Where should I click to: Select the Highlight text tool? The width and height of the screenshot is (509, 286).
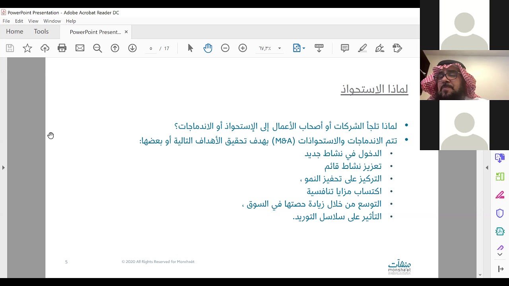pyautogui.click(x=362, y=48)
